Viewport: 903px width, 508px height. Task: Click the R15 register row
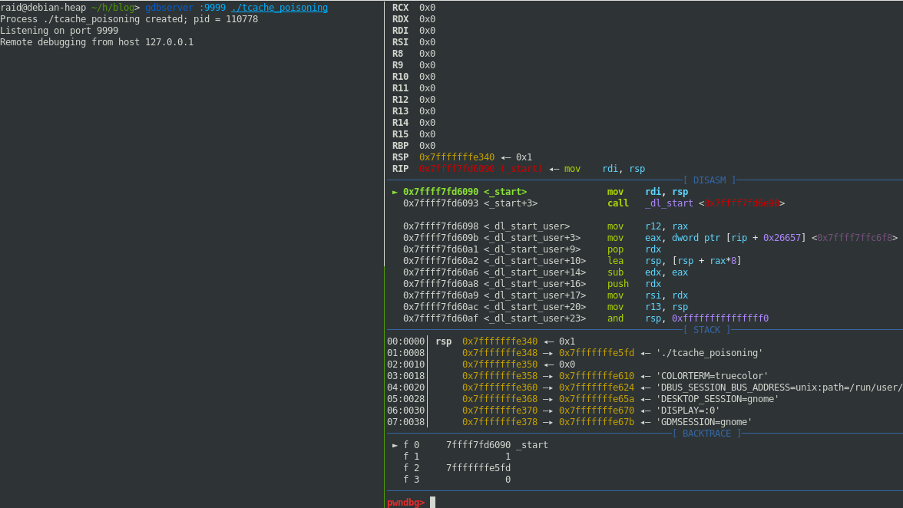click(413, 134)
